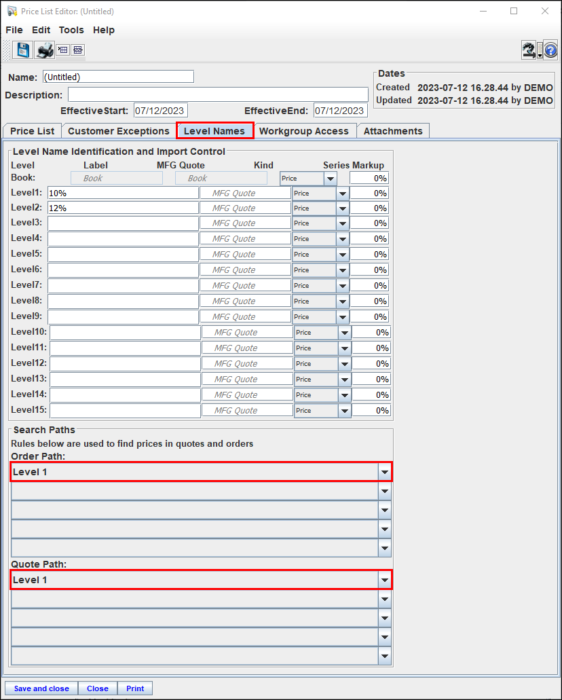Click the Book MFG Quote field

(x=221, y=178)
